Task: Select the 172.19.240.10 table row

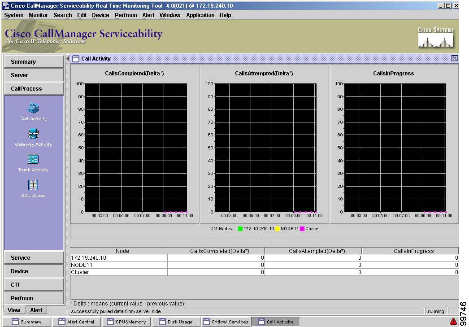Action: tap(265, 258)
